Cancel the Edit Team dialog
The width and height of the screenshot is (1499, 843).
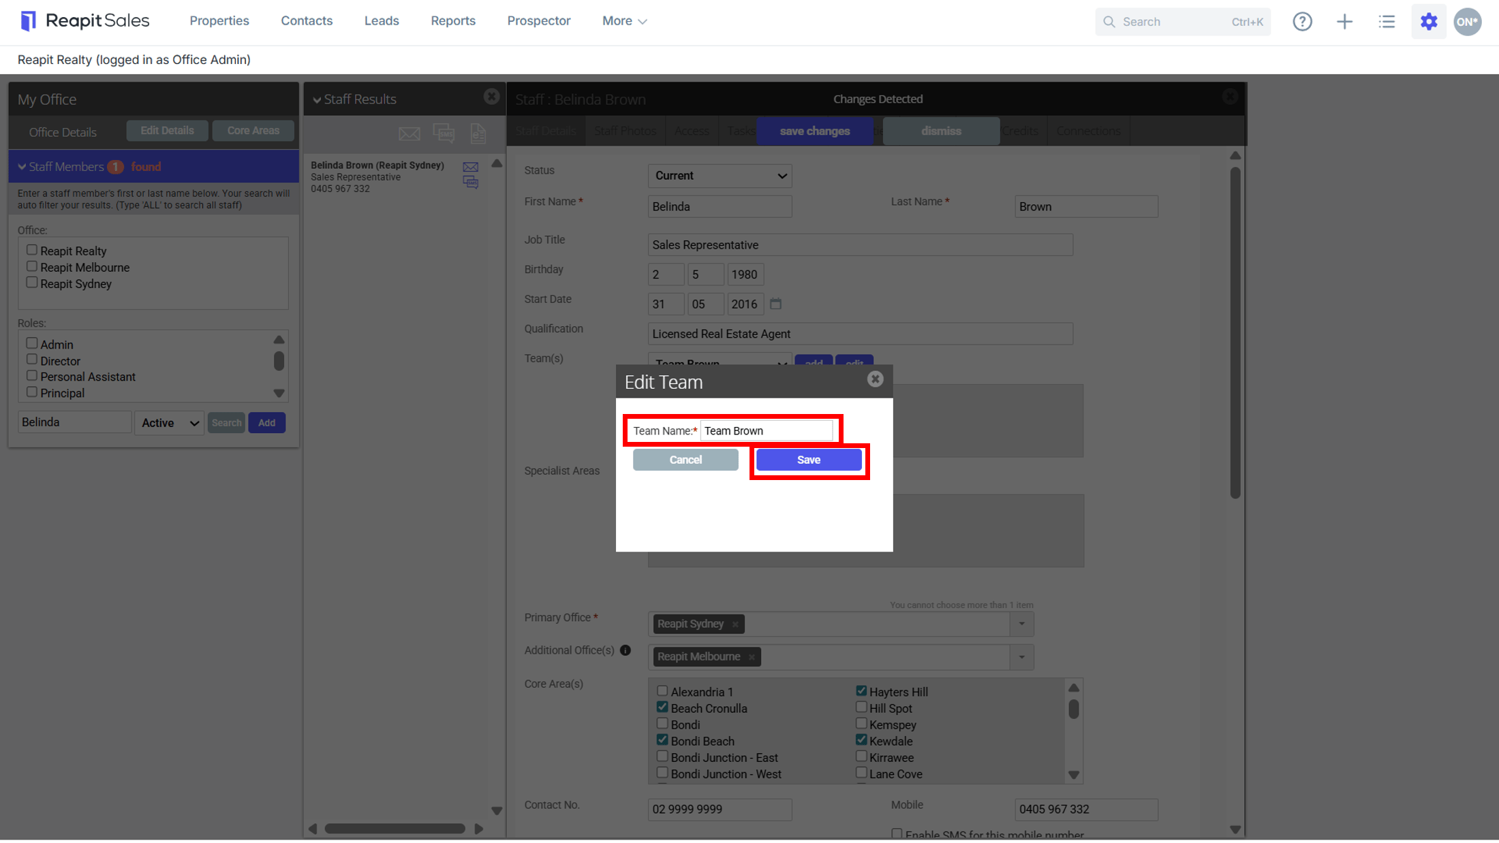pyautogui.click(x=685, y=460)
